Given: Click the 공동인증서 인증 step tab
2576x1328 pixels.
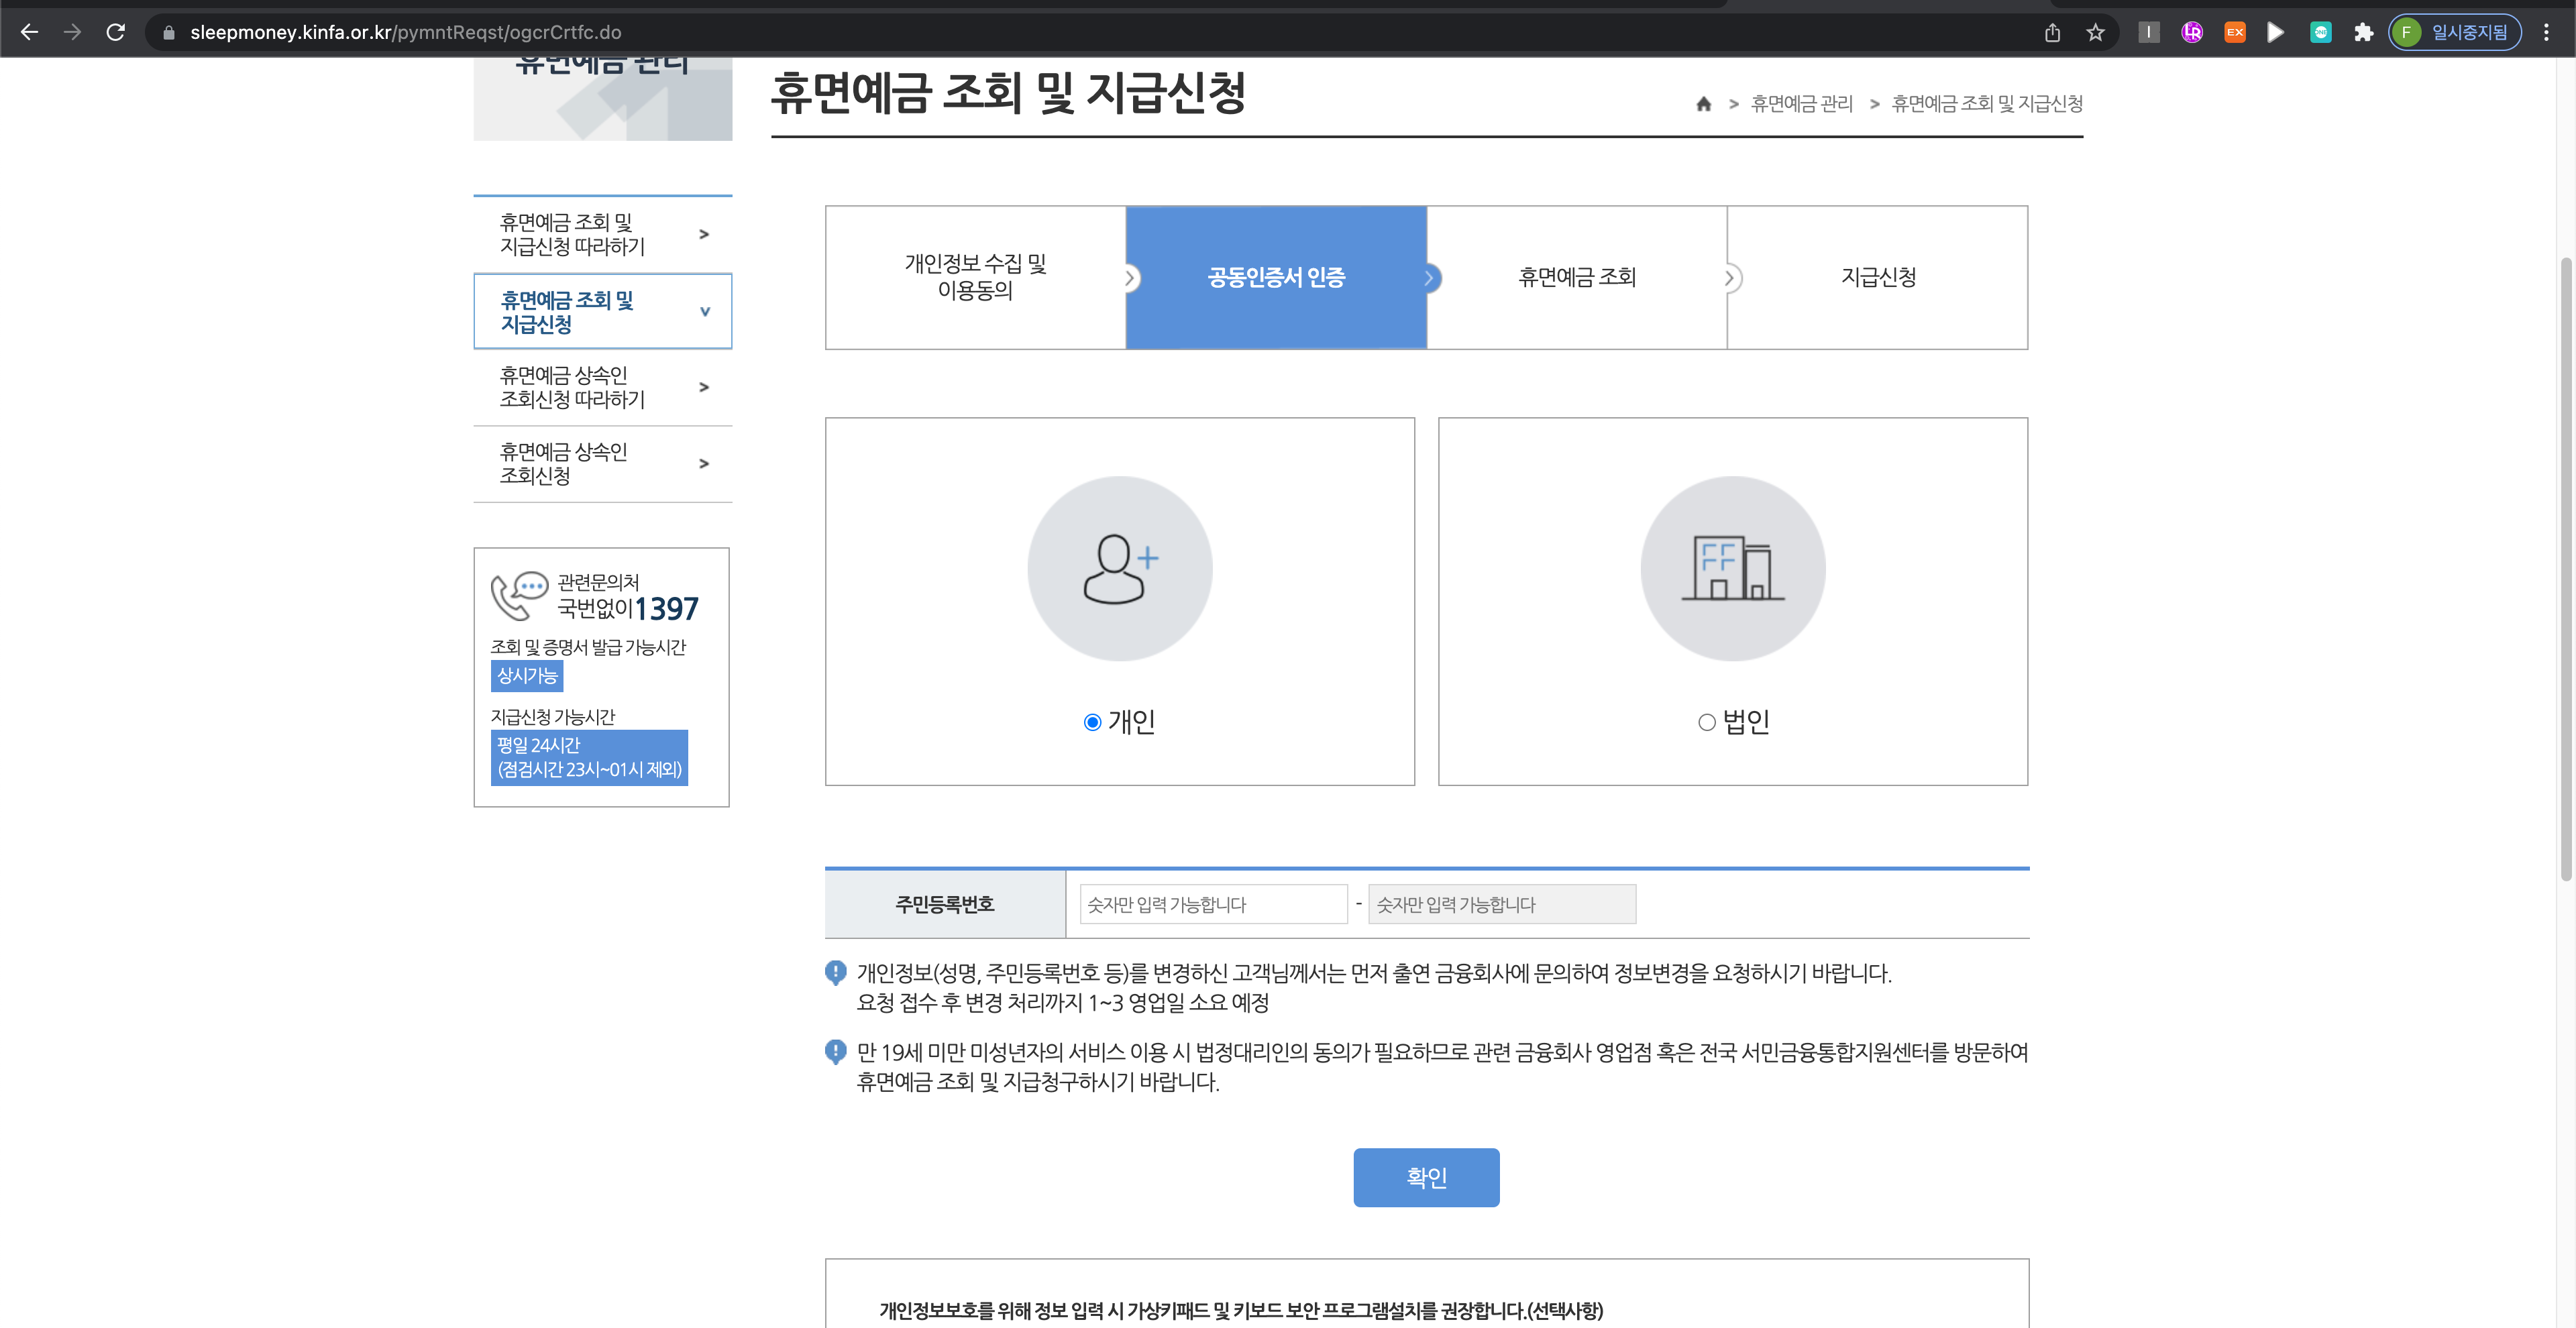Looking at the screenshot, I should point(1275,277).
